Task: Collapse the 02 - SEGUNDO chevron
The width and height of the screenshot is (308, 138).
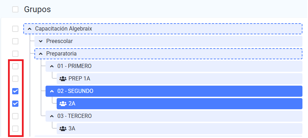Action: [x=52, y=91]
